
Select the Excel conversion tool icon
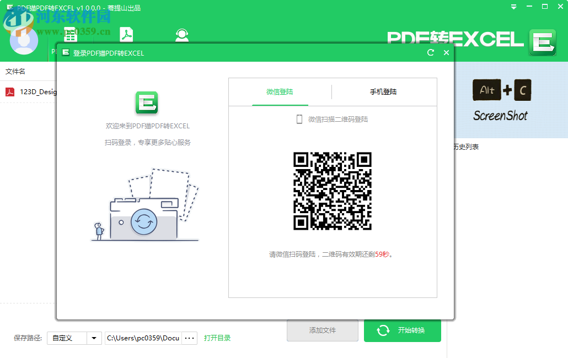71,35
